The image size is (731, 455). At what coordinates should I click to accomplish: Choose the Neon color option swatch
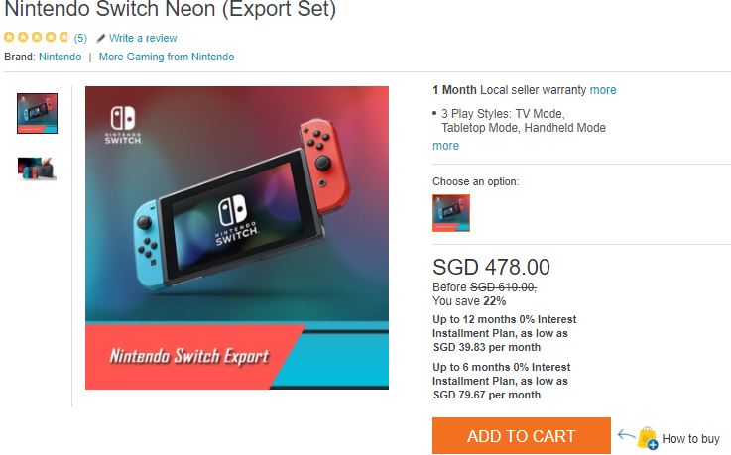[x=451, y=213]
